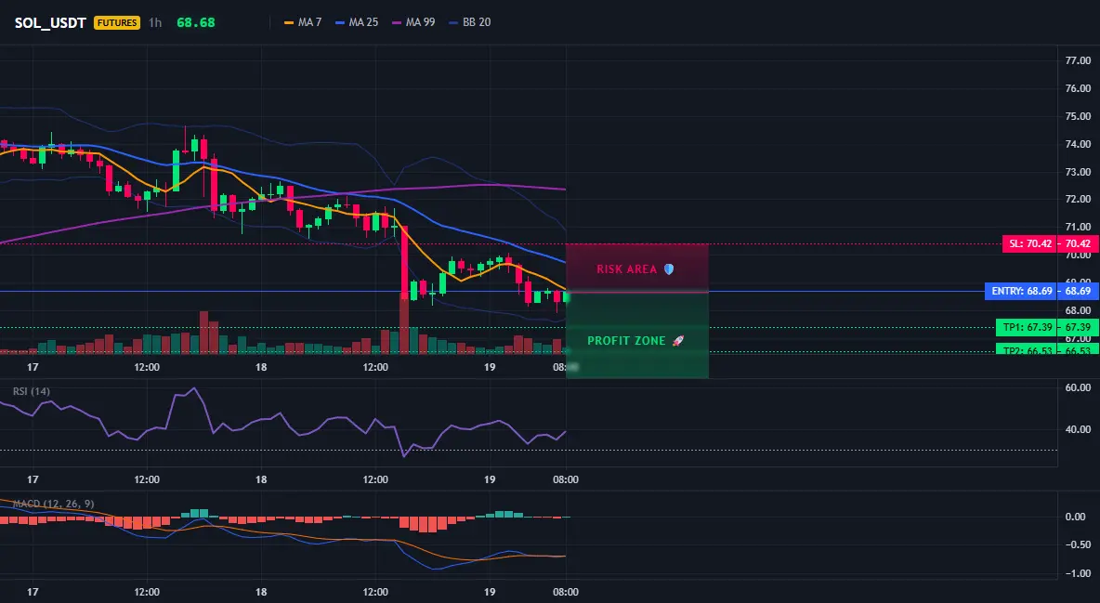
Task: Toggle the MA 25 legend item
Action: (x=357, y=22)
